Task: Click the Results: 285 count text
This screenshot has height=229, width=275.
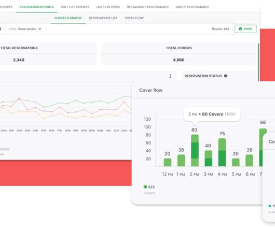Action: pyautogui.click(x=221, y=29)
